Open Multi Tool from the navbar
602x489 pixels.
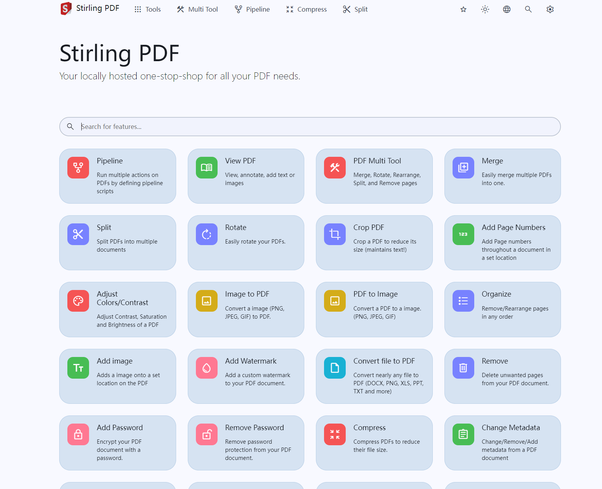(197, 9)
